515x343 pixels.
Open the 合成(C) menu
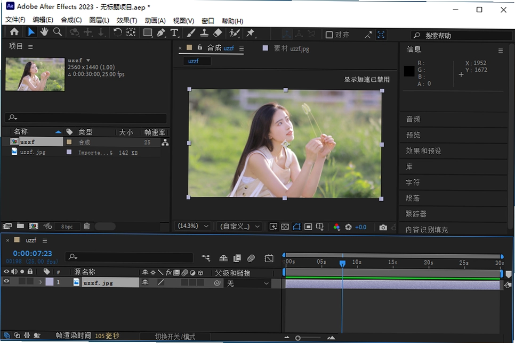(x=71, y=20)
